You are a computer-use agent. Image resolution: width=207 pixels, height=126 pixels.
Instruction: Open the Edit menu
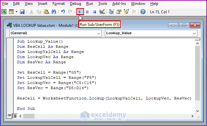(16, 4)
